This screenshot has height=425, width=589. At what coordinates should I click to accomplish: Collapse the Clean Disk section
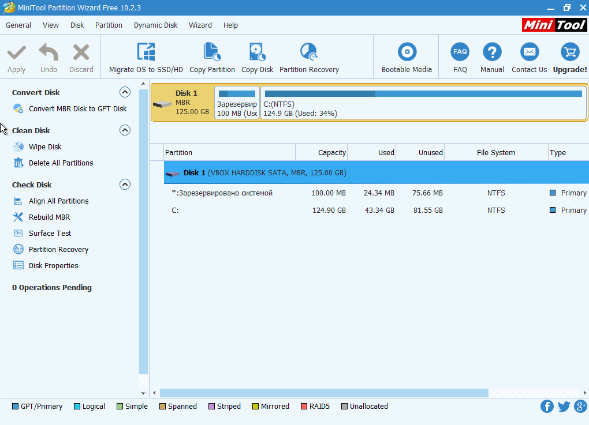pyautogui.click(x=125, y=130)
